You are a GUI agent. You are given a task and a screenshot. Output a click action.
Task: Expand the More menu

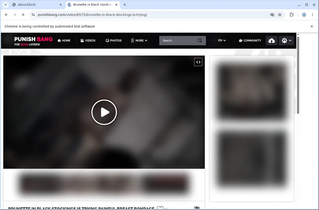[139, 40]
